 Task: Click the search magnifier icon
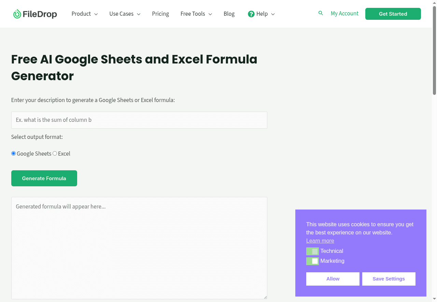(x=321, y=13)
